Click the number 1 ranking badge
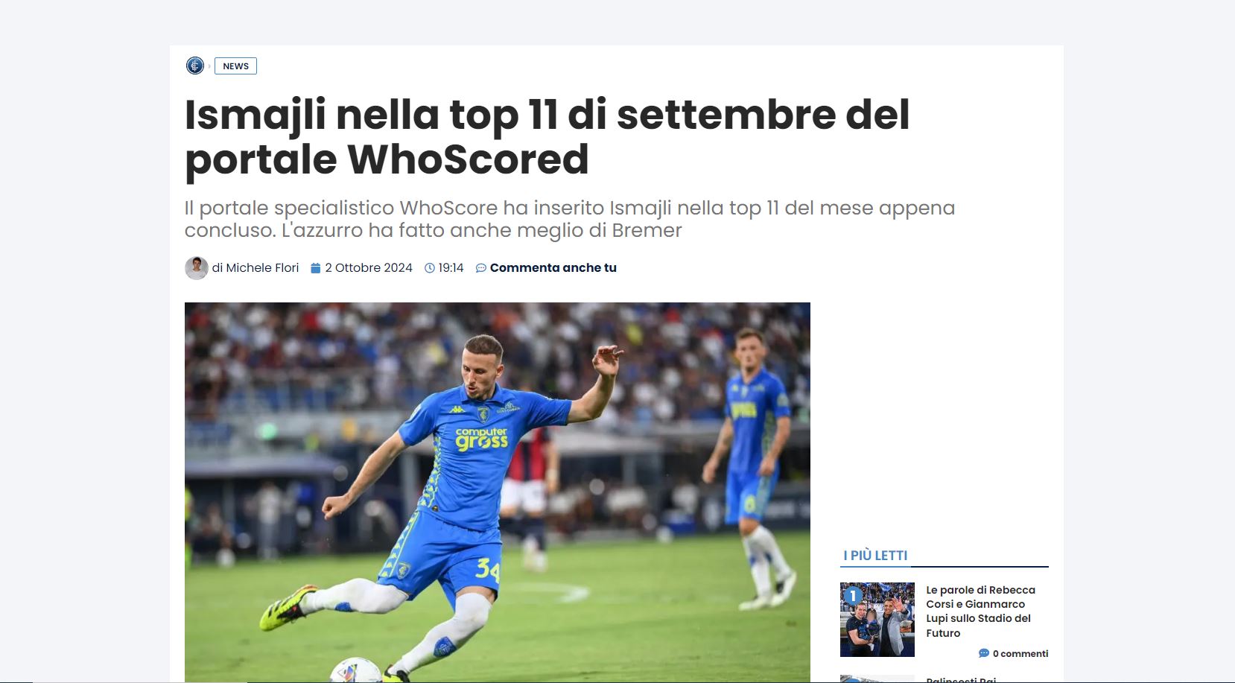This screenshot has height=683, width=1235. 853,596
